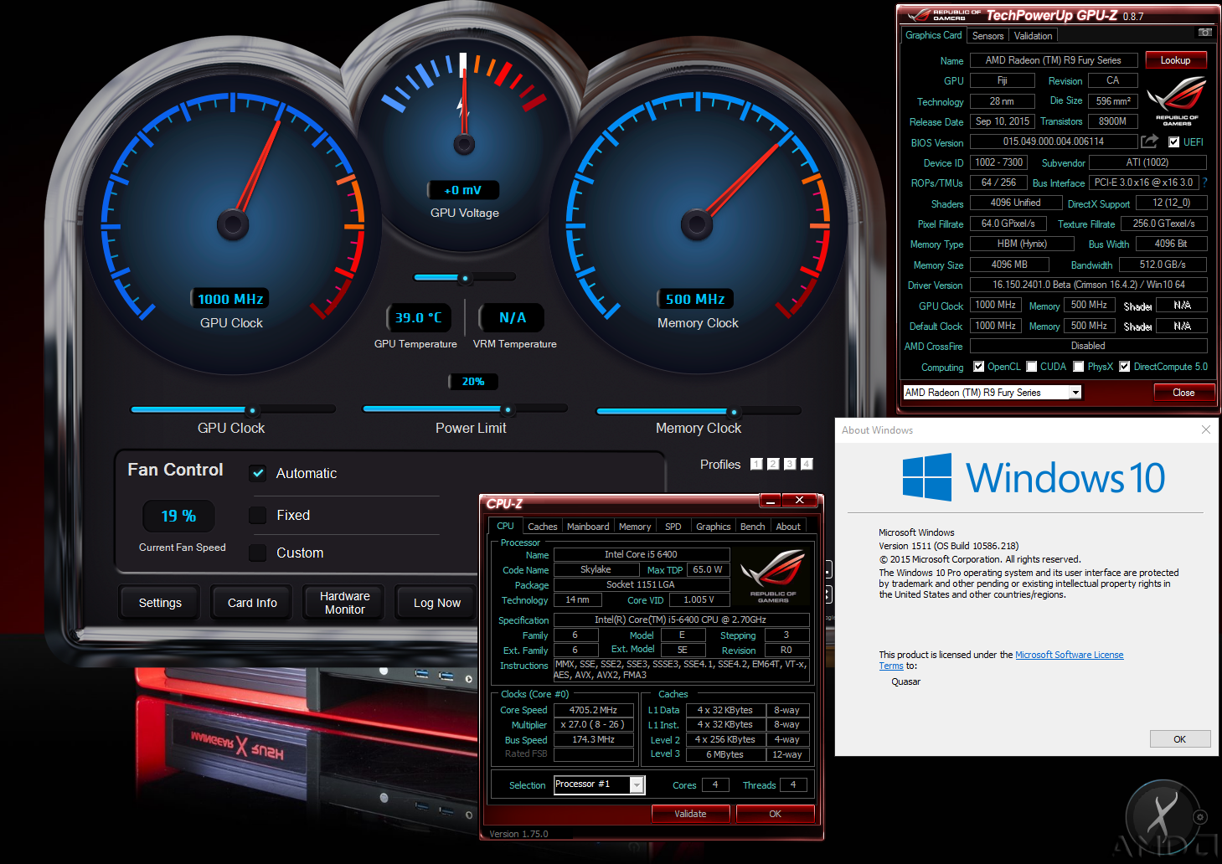The height and width of the screenshot is (864, 1222).
Task: Toggle the CUDA checkbox
Action: pos(1032,367)
